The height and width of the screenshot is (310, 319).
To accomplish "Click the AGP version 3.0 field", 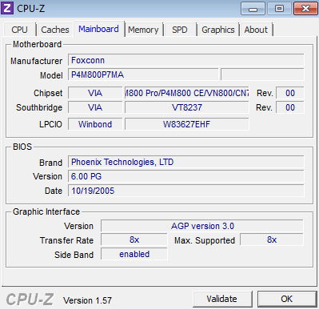I will click(x=202, y=226).
